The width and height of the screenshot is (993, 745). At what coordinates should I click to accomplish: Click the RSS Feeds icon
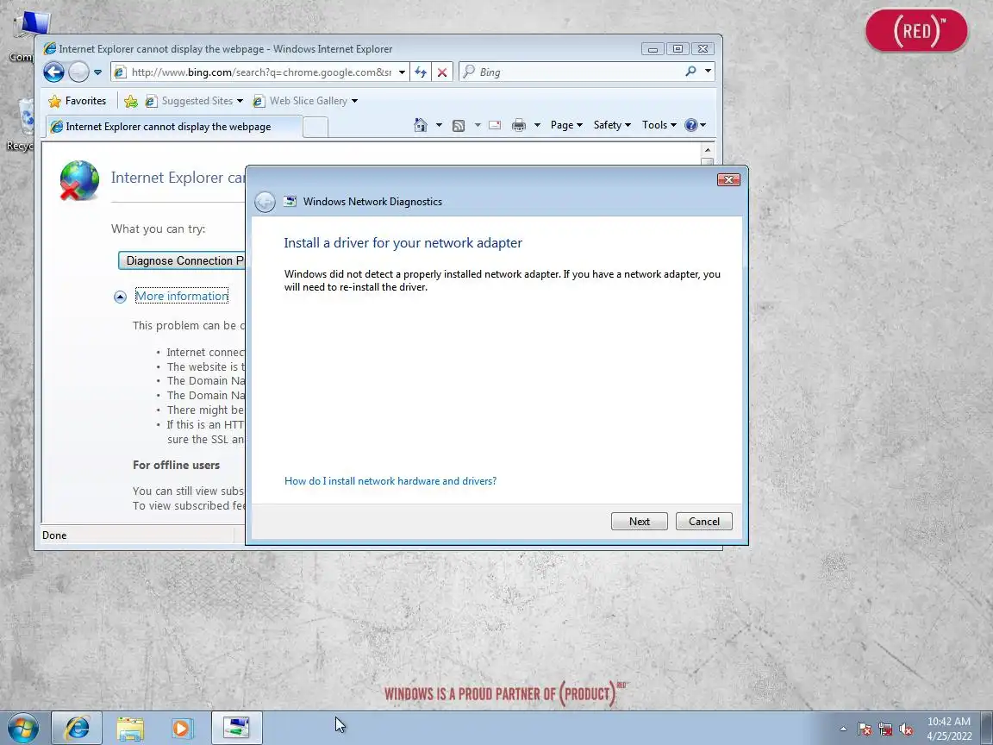(x=459, y=125)
